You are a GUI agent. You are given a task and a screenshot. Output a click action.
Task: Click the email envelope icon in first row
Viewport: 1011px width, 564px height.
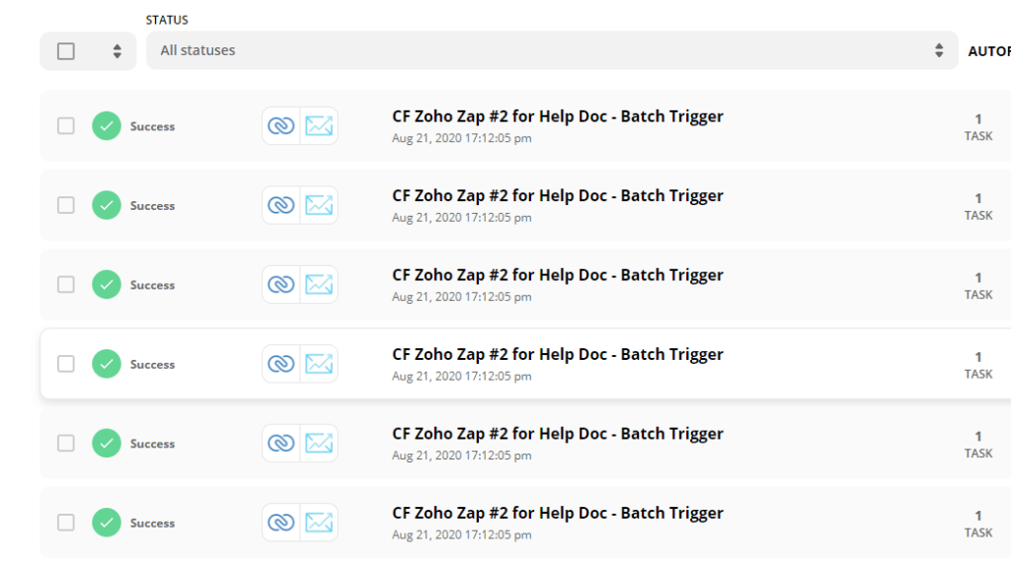coord(319,125)
